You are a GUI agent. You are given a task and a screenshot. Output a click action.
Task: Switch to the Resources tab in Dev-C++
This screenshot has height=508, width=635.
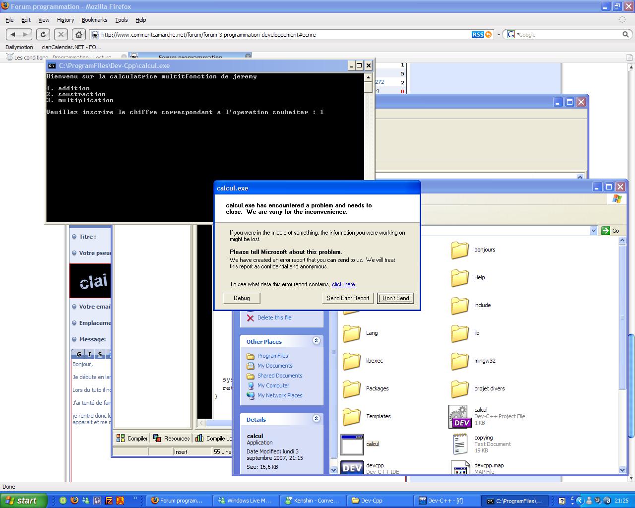click(x=172, y=438)
